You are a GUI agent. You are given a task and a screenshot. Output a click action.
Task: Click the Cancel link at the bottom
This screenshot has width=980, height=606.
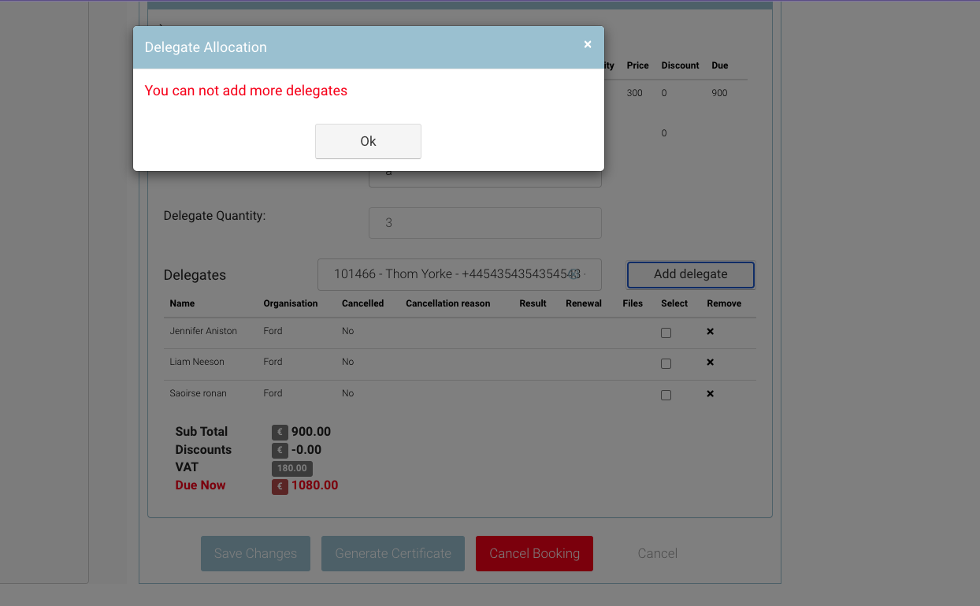657,553
